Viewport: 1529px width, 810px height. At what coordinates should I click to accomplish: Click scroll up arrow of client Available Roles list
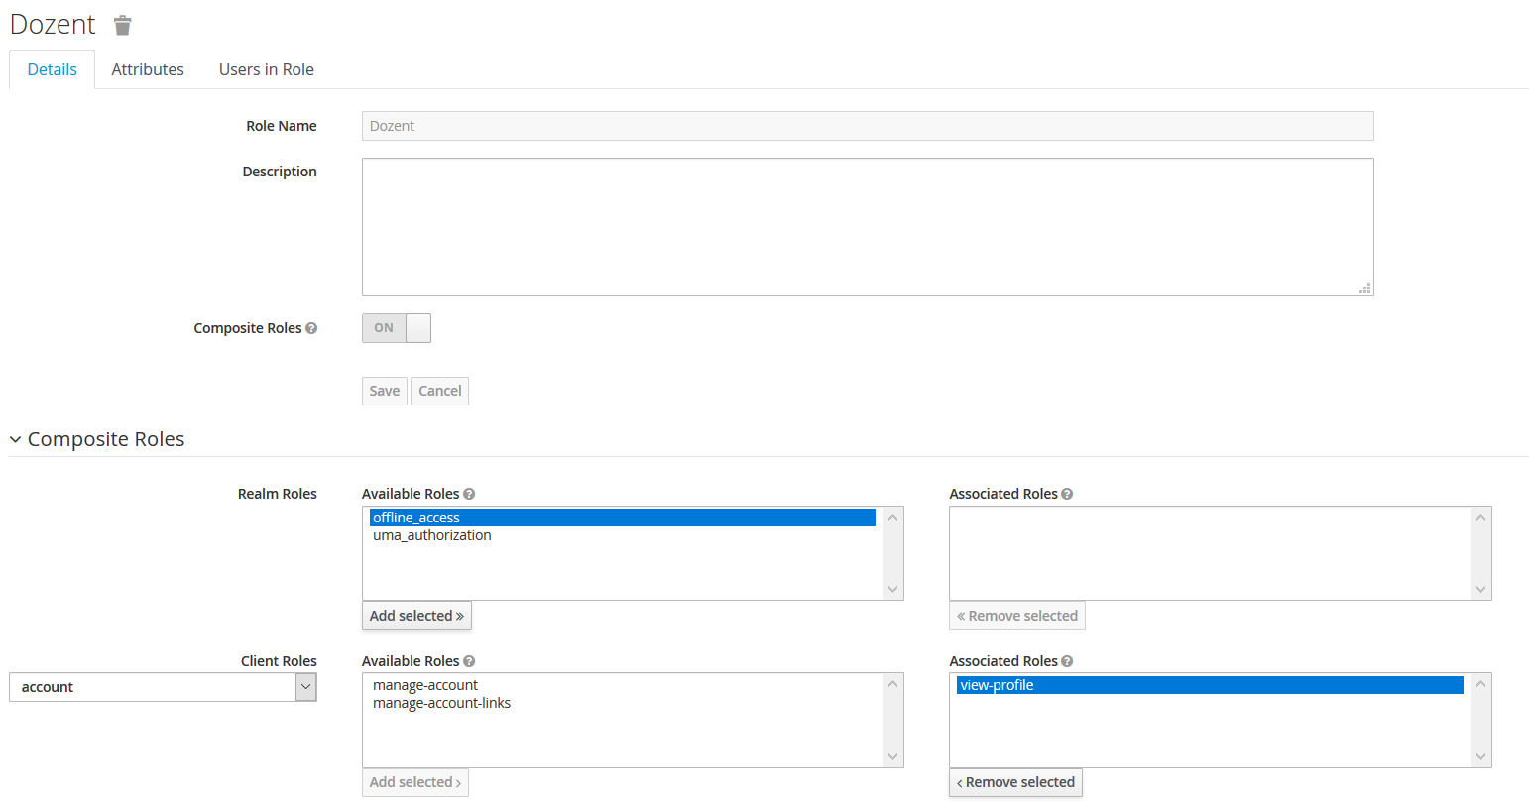[892, 684]
